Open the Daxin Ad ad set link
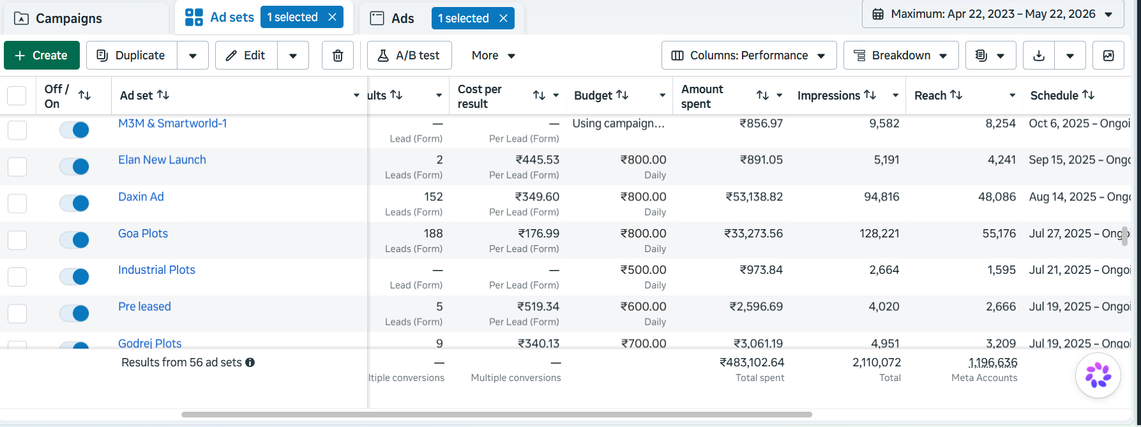 pyautogui.click(x=141, y=197)
